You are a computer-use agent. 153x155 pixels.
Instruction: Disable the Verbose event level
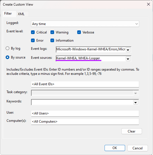pos(79,32)
